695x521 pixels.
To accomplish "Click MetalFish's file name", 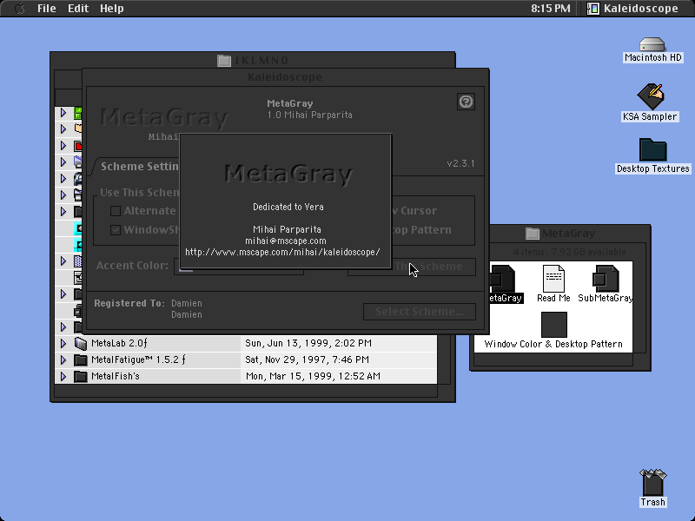I will [x=116, y=376].
